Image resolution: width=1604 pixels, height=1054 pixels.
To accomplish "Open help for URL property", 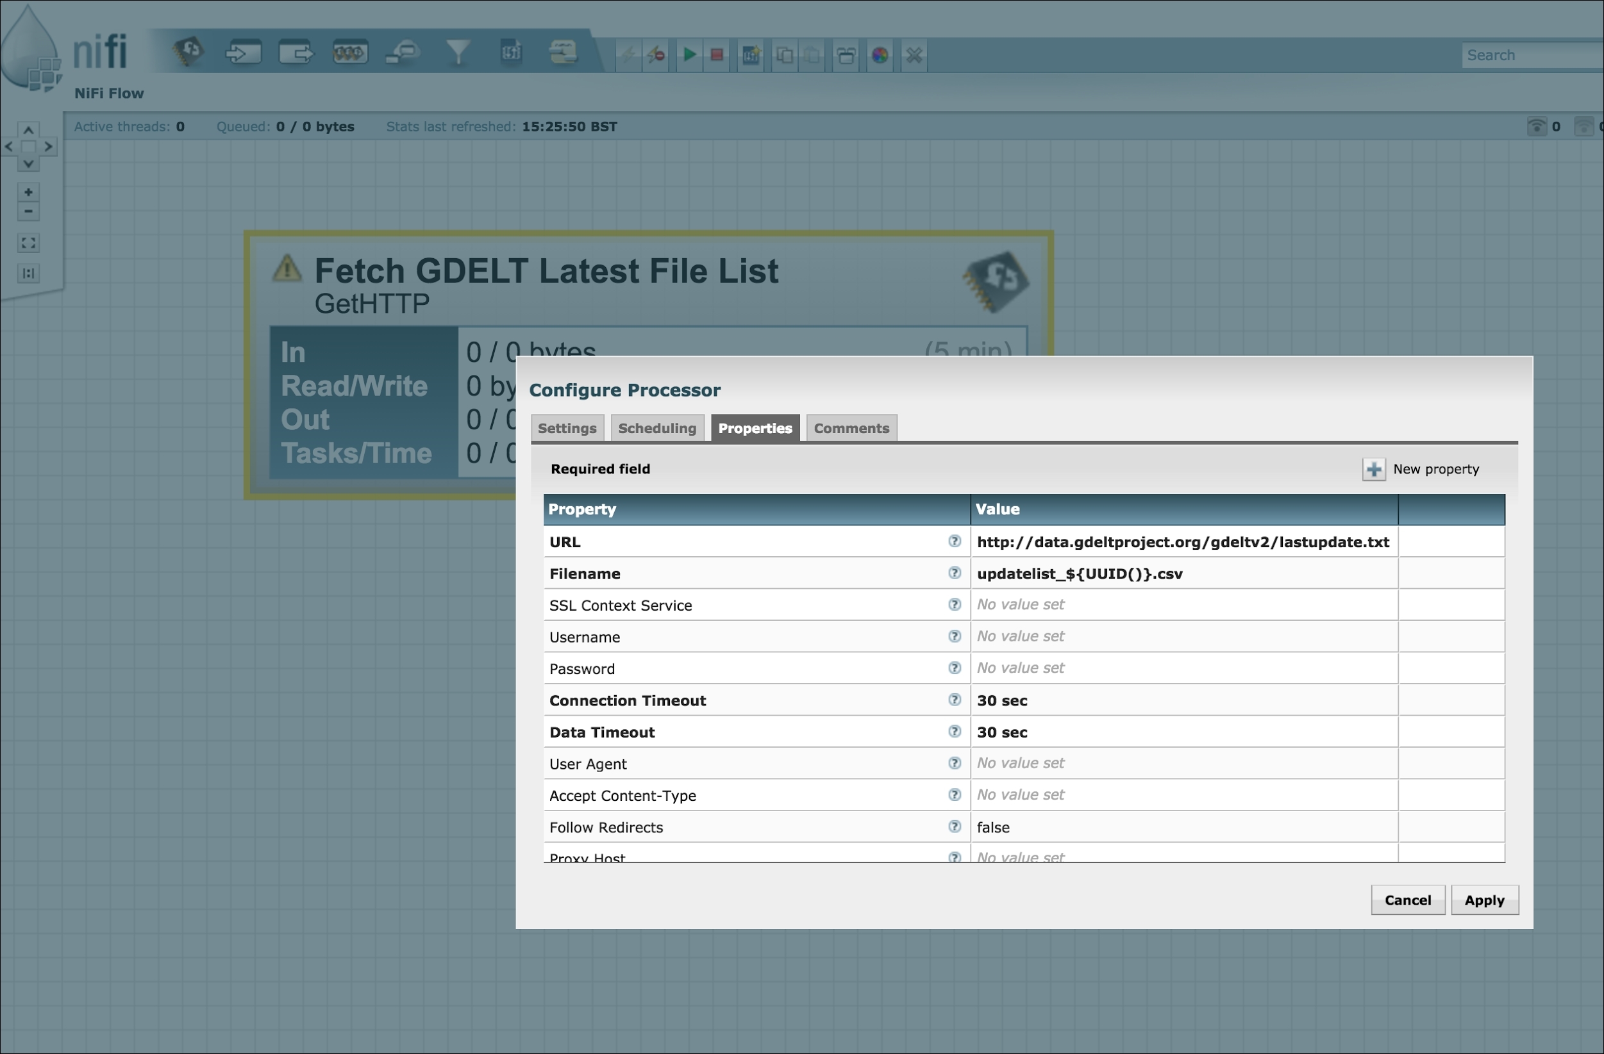I will click(955, 541).
